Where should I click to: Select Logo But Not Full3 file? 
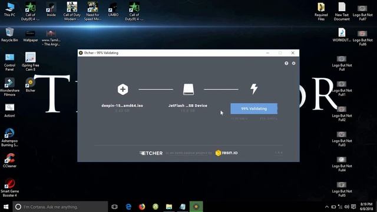tap(342, 139)
